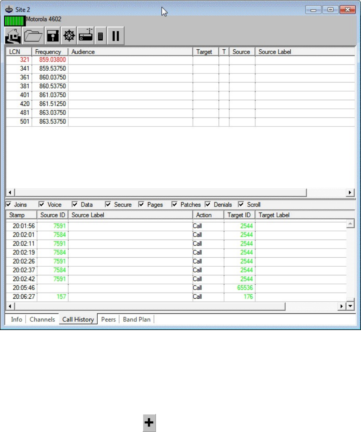Select call entry stamped 20:01:56
Viewport: 361px width, 432px height.
click(x=177, y=226)
